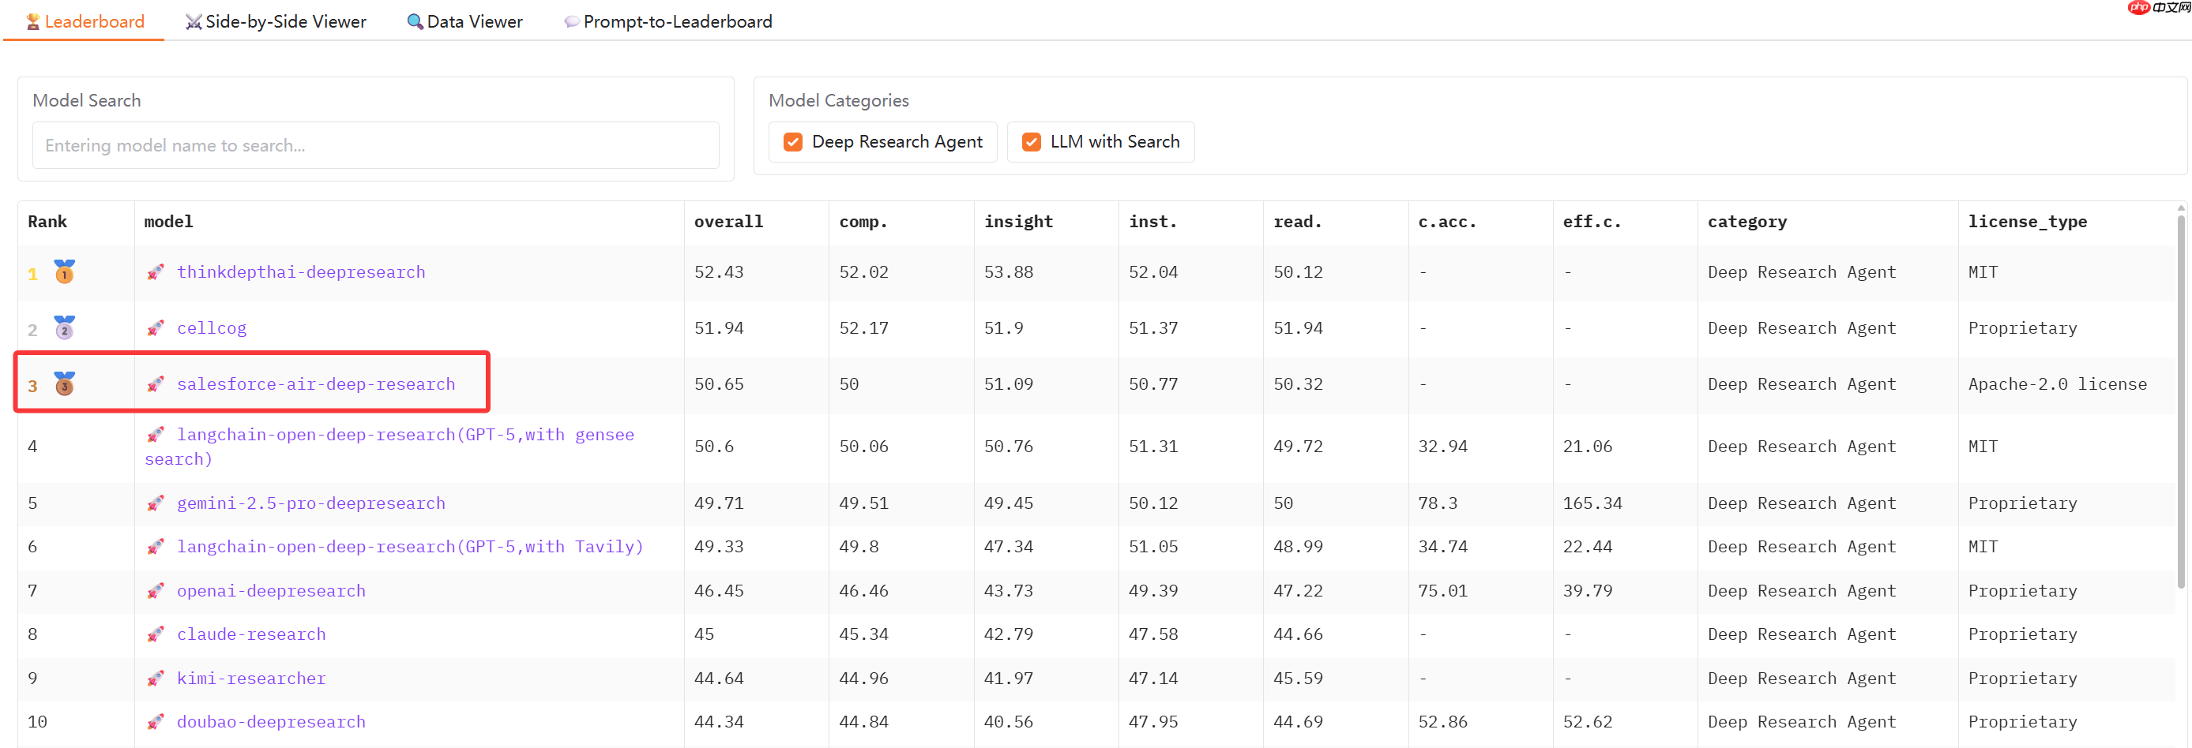
Task: Click the gold medal icon next to rank 1
Action: click(x=64, y=272)
